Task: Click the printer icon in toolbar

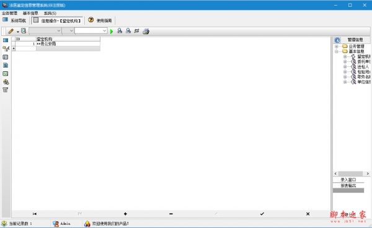Action: click(x=146, y=31)
